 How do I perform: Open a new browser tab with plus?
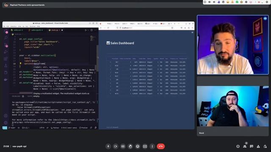click(x=174, y=24)
